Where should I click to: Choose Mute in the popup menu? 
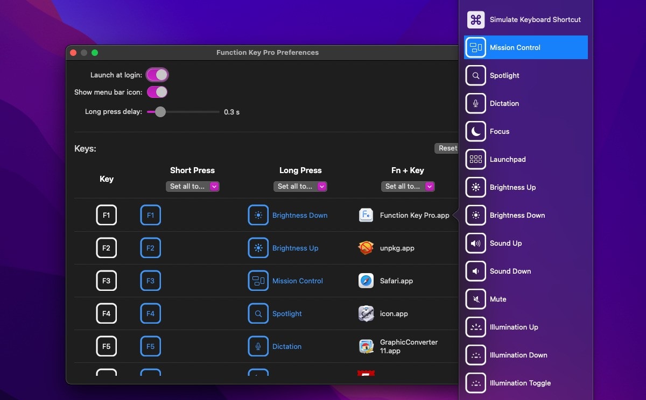[526, 299]
